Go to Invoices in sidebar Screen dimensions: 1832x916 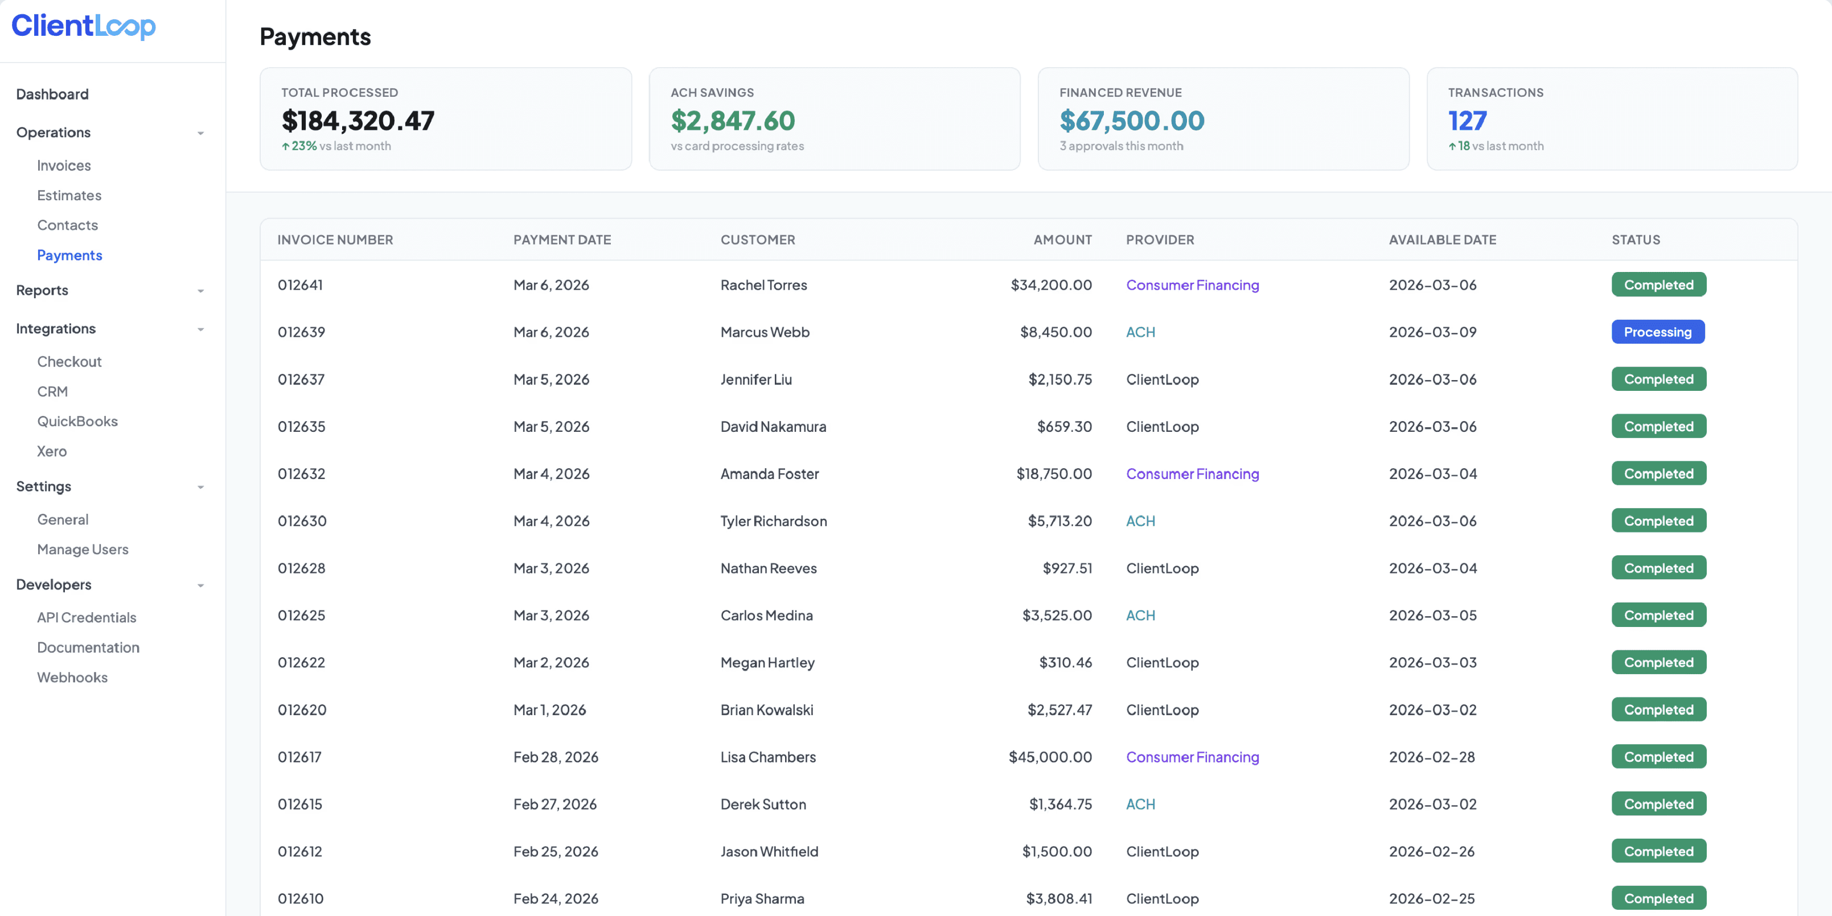(63, 166)
